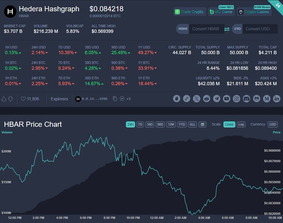Click the 1Y USD 49.27% change

point(147,53)
